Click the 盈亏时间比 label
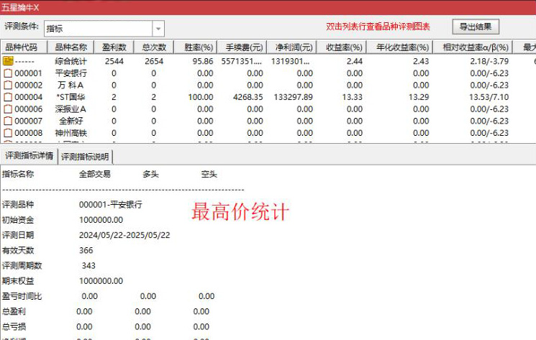Viewport: 536px width, 340px height. click(22, 296)
